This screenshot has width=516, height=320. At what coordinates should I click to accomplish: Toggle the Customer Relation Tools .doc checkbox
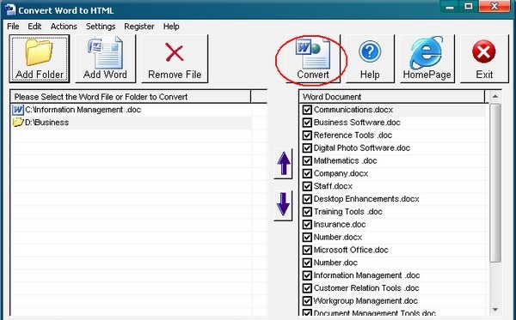point(307,288)
